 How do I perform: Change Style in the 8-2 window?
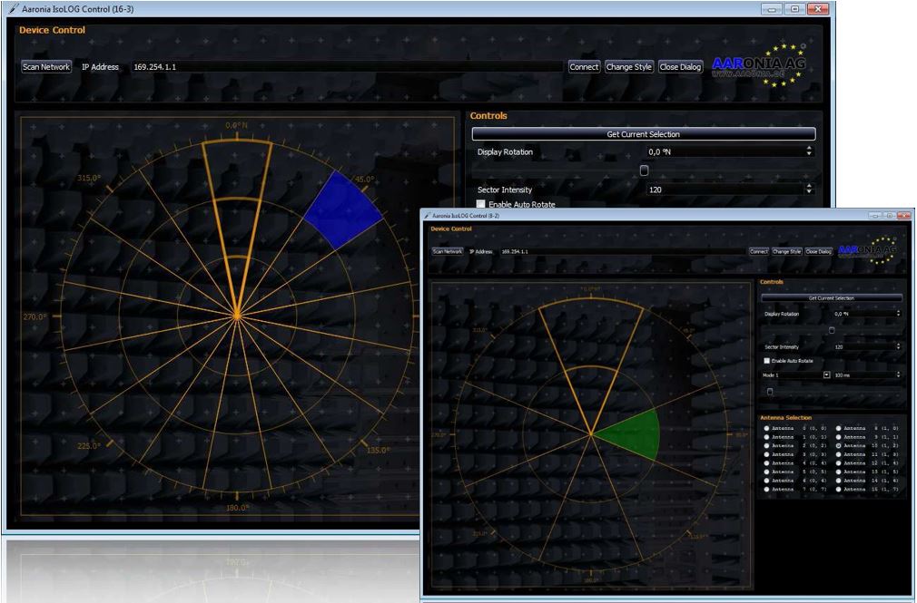tap(786, 251)
